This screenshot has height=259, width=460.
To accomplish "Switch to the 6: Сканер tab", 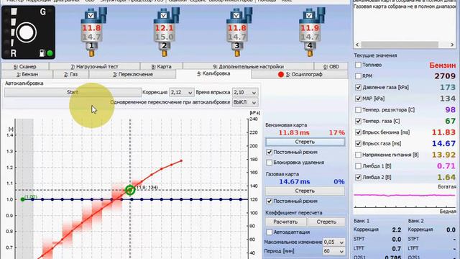I will [25, 67].
